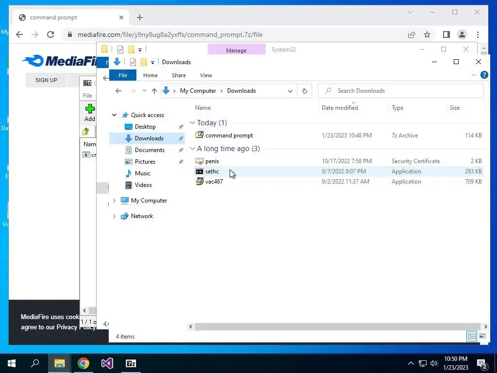Click the up one level arrow in Explorer
Screen dimensions: 497x373
(x=154, y=91)
